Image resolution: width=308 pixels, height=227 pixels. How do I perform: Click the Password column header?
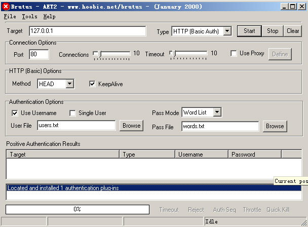(255, 154)
